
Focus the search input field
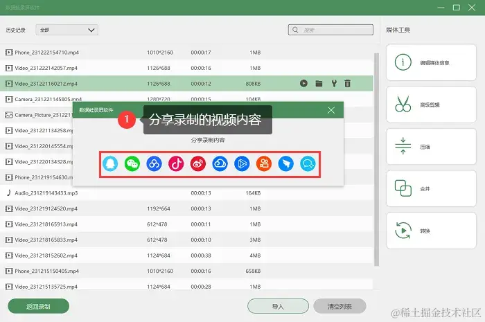pos(330,30)
